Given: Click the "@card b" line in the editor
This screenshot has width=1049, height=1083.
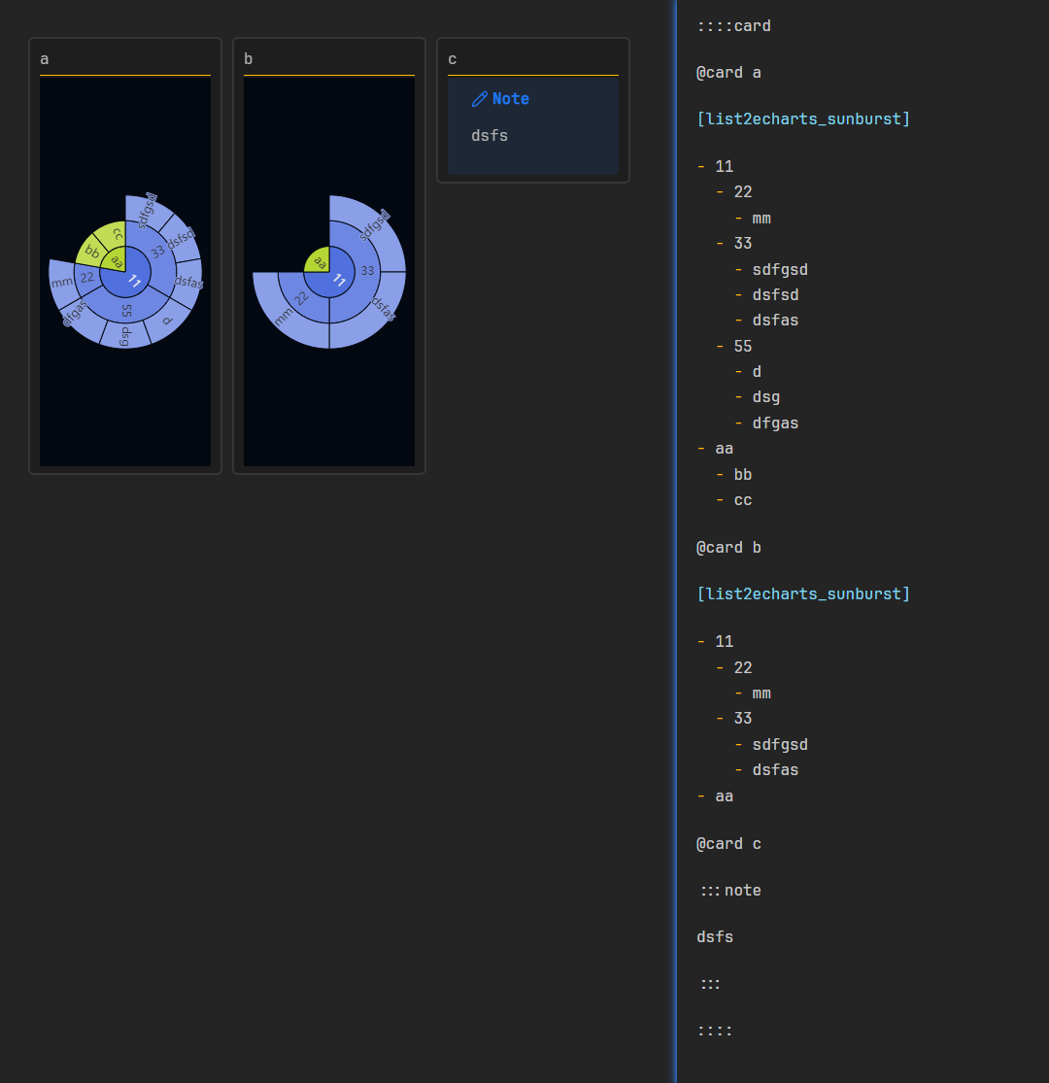Looking at the screenshot, I should pos(728,548).
